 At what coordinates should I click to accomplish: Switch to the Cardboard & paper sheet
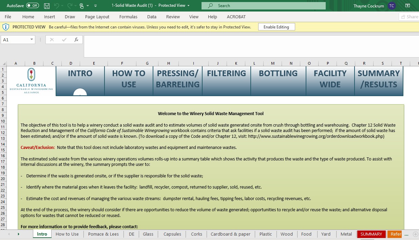click(230, 234)
